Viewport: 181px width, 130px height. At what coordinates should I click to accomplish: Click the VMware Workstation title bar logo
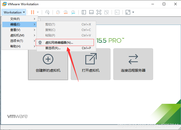(x=5, y=4)
